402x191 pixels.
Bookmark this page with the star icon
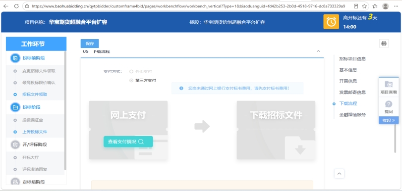(x=364, y=6)
